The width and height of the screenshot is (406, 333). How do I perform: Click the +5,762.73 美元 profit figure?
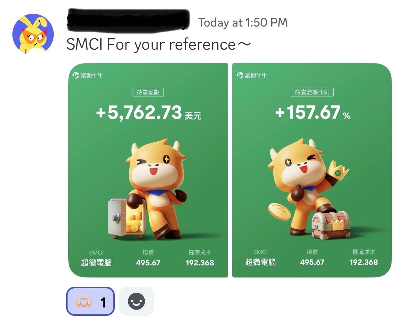(x=149, y=113)
